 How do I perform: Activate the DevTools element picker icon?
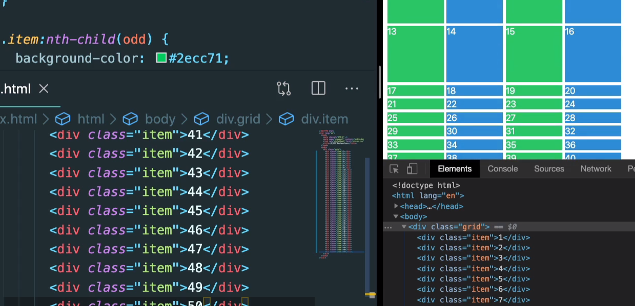pos(394,169)
